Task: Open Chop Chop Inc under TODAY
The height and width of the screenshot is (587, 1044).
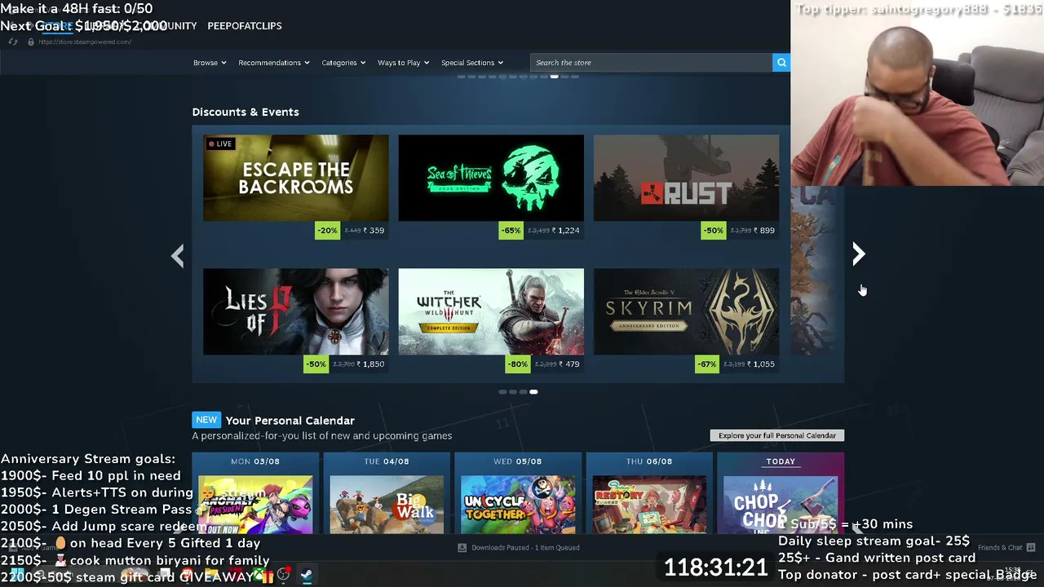Action: [x=781, y=504]
